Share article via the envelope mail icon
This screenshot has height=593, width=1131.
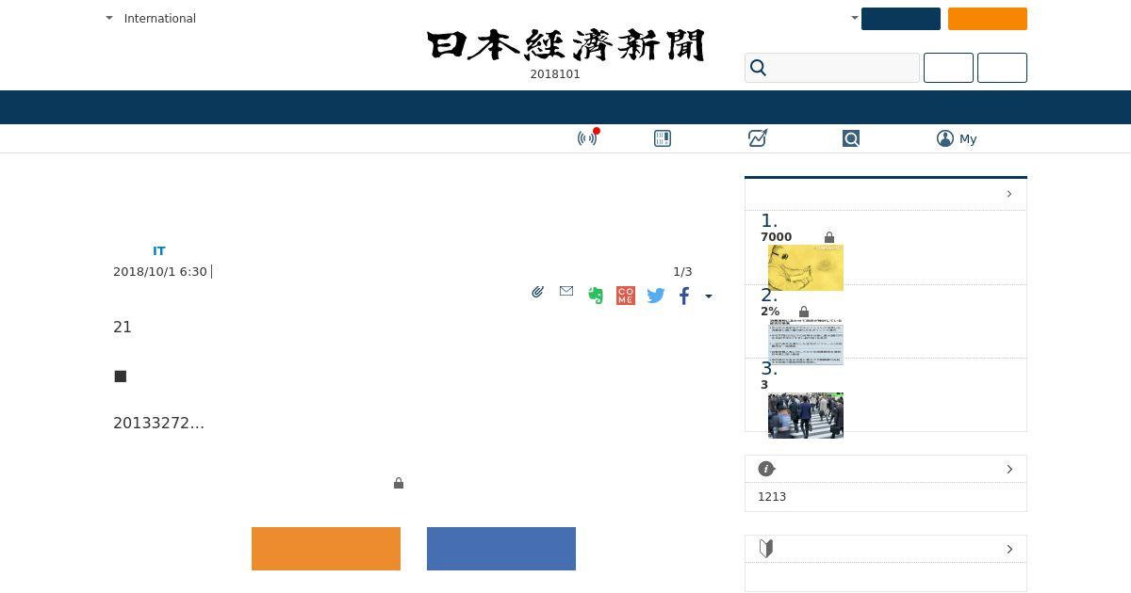(566, 292)
